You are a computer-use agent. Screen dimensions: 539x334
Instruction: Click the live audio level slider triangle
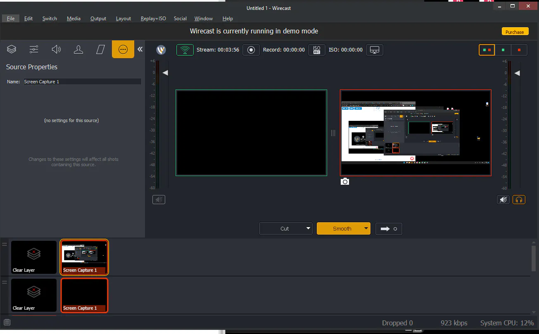(x=517, y=73)
